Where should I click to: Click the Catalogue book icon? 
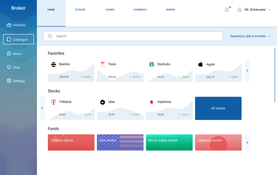coord(9,39)
